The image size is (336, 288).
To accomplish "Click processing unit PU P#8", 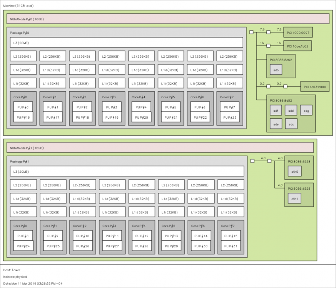I will point(23,235).
